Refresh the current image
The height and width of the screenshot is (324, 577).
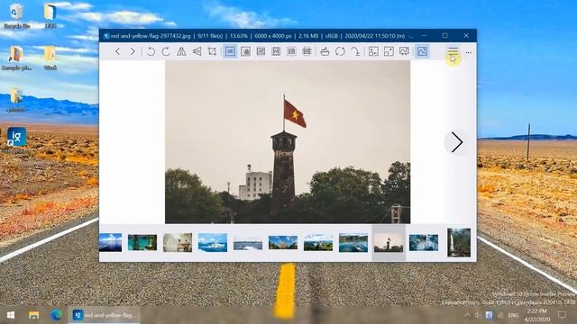pyautogui.click(x=340, y=51)
